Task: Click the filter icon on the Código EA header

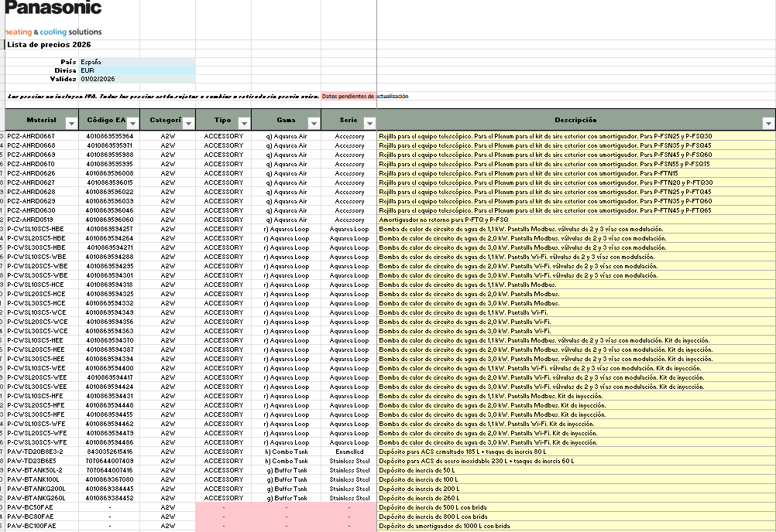Action: click(133, 121)
